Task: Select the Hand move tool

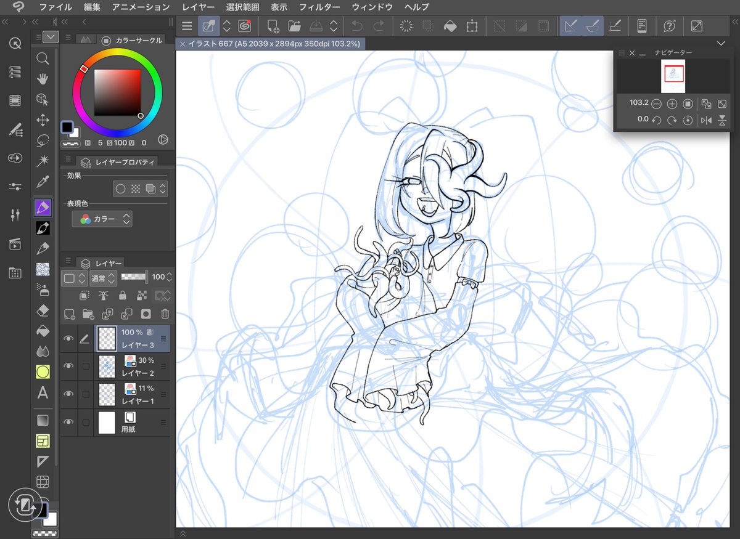Action: [x=43, y=79]
